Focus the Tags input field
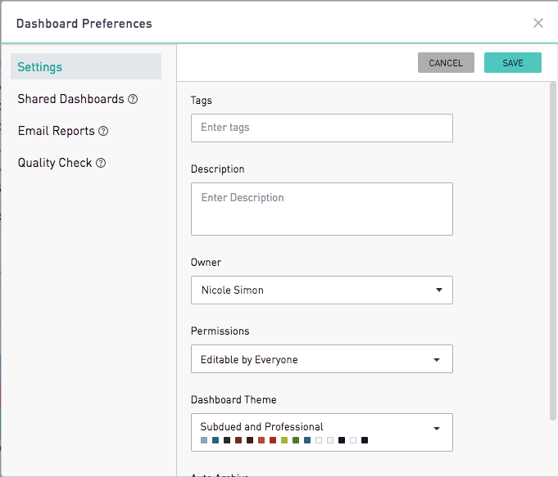Viewport: 558px width, 477px height. [x=321, y=128]
